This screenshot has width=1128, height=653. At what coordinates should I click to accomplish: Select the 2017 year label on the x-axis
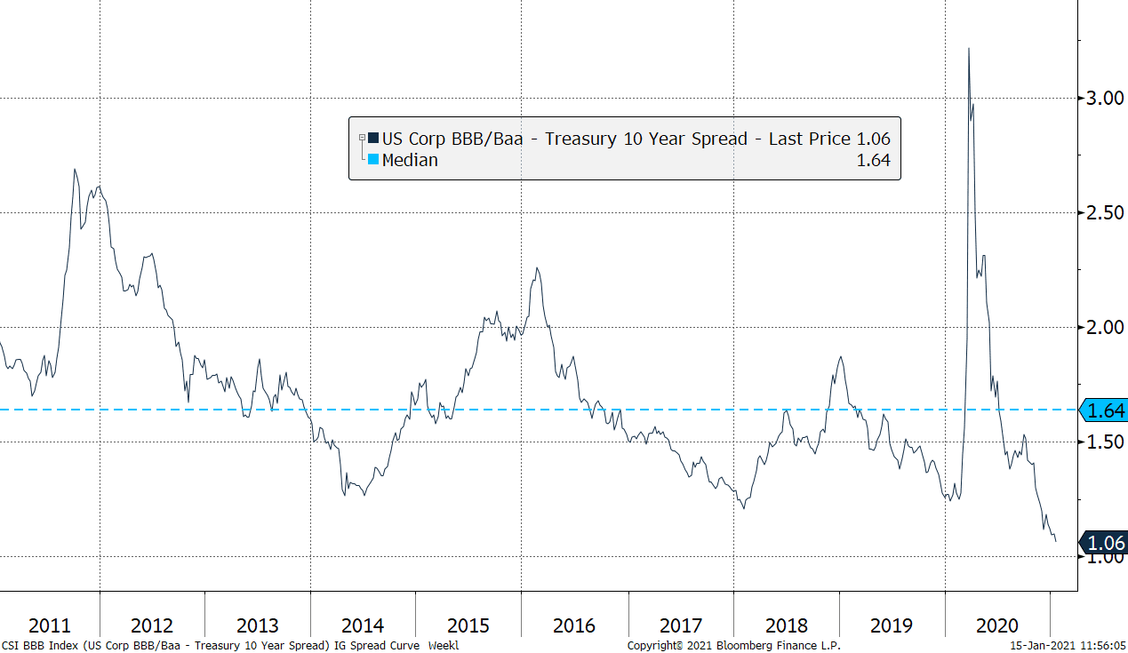680,625
